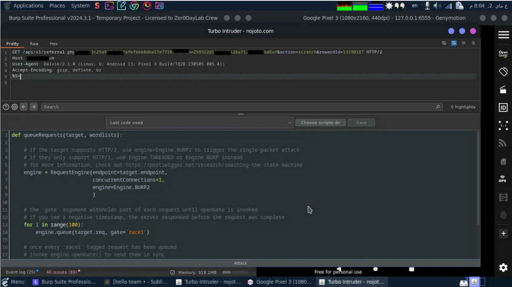Image resolution: width=512 pixels, height=287 pixels.
Task: Click the magnifier icon in search field
Action: 438,107
